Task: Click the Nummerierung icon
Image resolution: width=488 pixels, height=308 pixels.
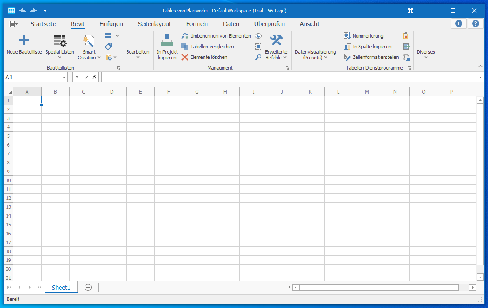Action: click(x=347, y=36)
